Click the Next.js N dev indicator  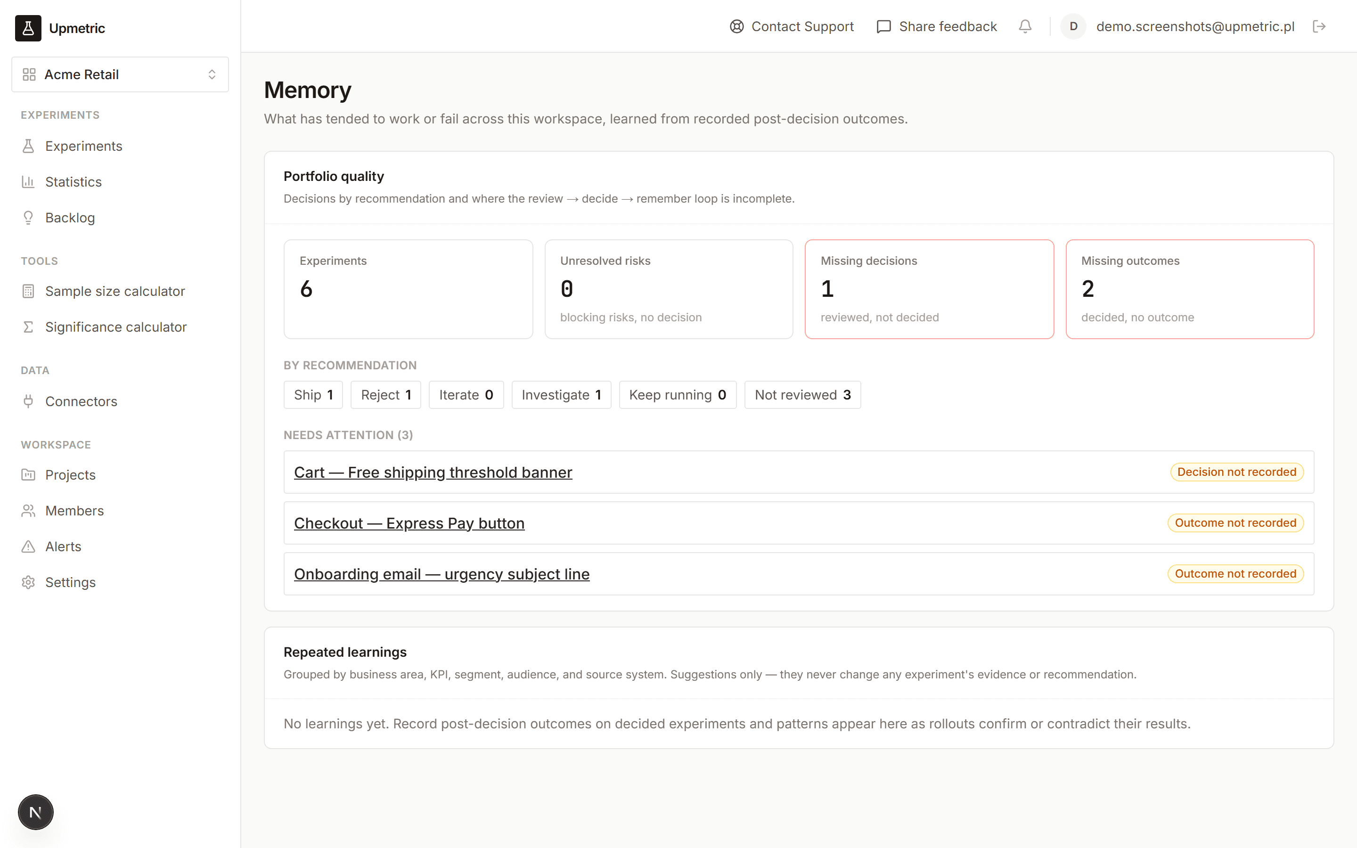(35, 812)
